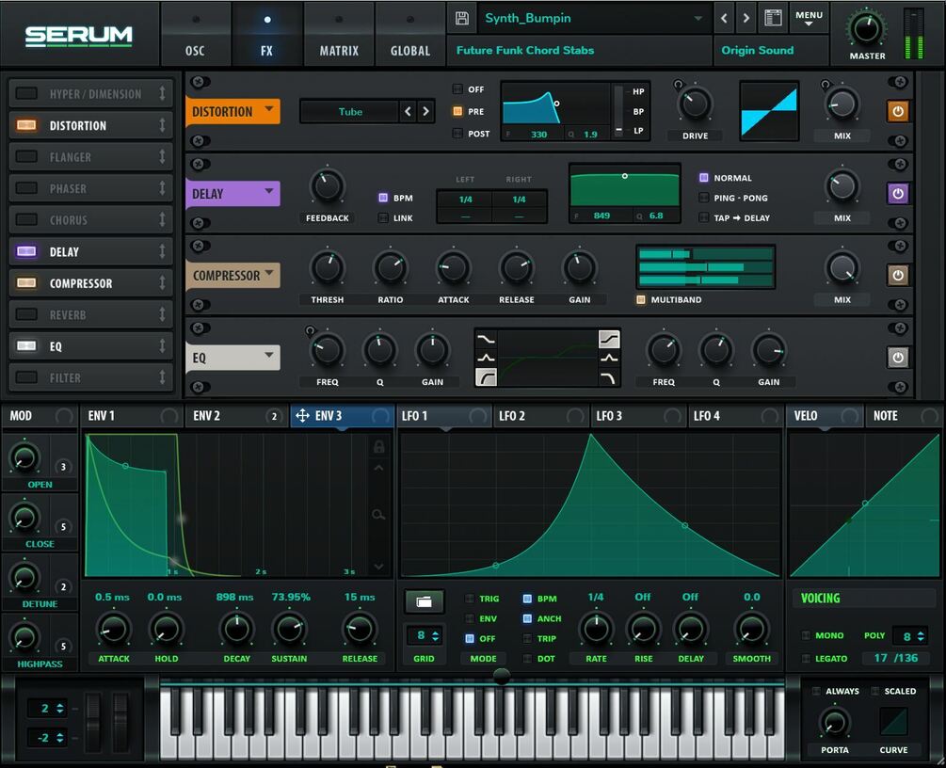
Task: Open Distortion module dropdown
Action: (269, 109)
